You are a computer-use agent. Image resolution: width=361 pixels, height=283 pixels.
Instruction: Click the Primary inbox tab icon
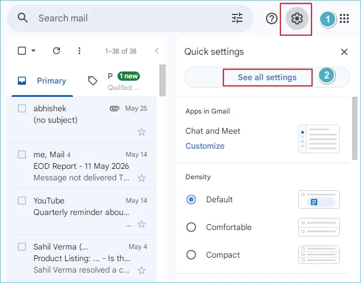pos(22,81)
